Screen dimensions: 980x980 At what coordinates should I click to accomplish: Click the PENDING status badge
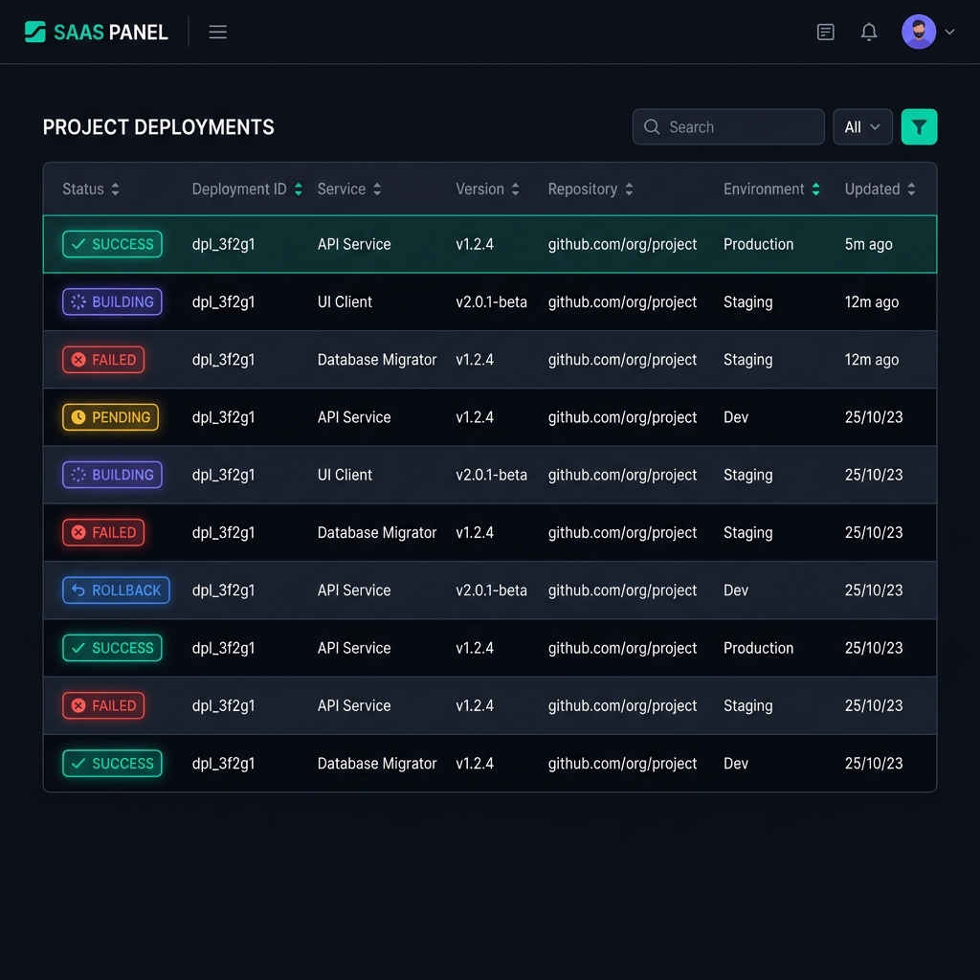111,417
